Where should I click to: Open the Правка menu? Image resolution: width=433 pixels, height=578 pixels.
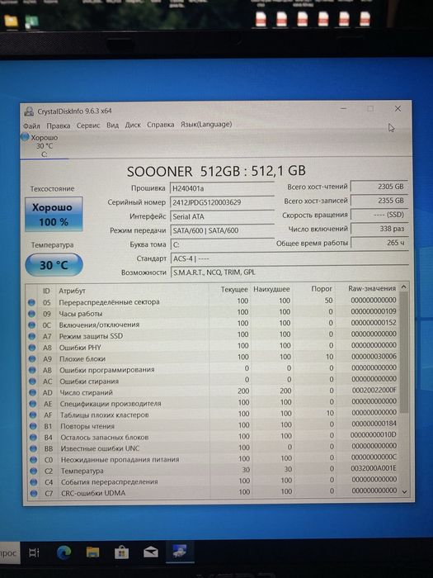coord(59,126)
